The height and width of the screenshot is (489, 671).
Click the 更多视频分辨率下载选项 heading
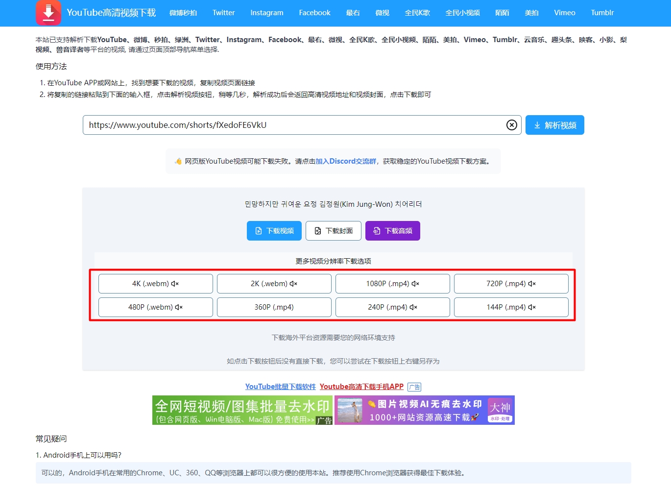(334, 261)
